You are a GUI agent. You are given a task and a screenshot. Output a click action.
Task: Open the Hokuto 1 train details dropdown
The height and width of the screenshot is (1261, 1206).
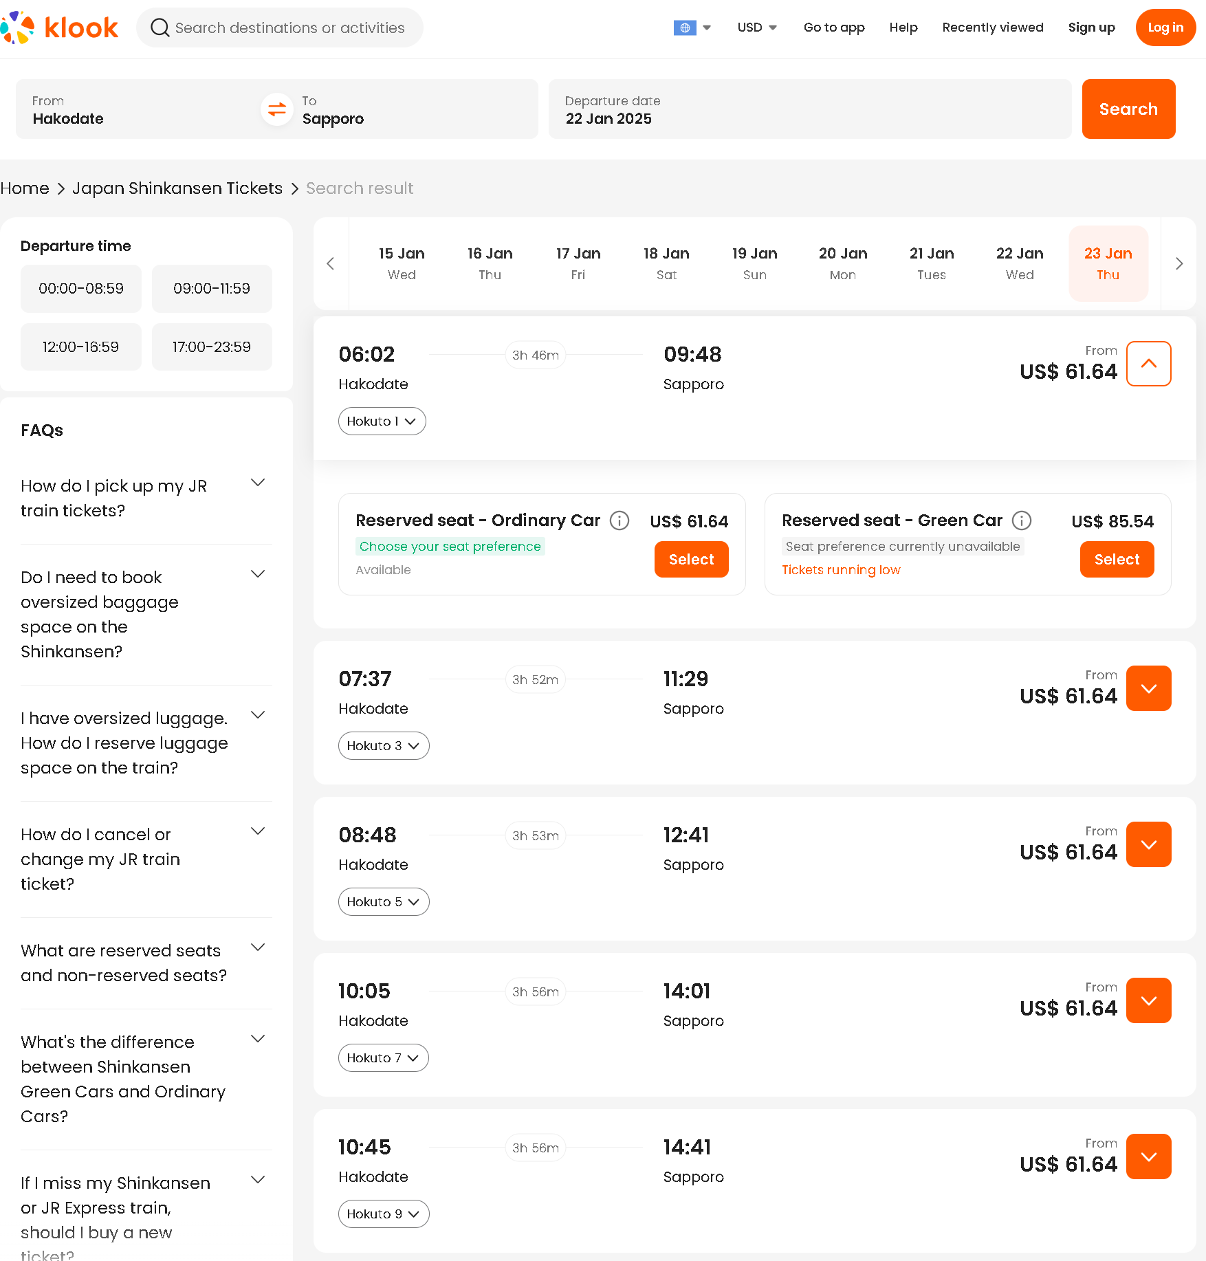[x=382, y=421]
